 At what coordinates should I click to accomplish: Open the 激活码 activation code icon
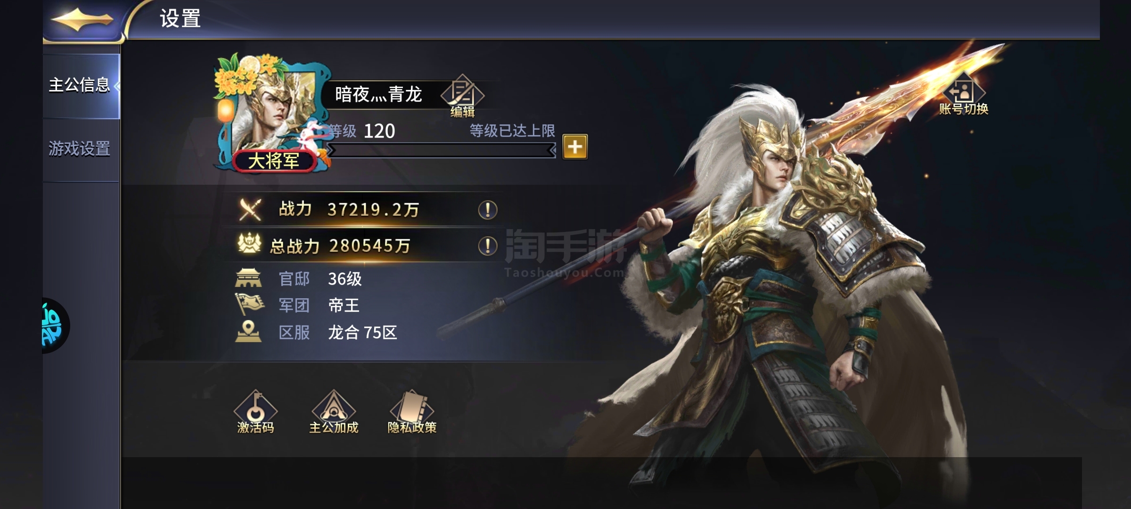[255, 412]
